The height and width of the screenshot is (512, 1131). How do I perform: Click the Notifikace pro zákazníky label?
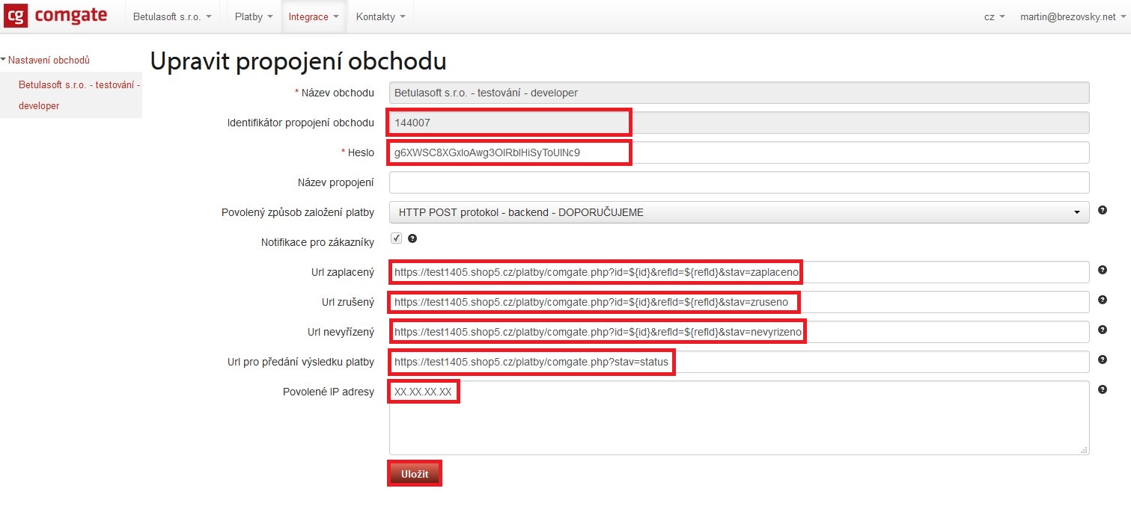click(x=317, y=242)
